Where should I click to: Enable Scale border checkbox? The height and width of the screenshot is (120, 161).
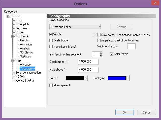pos(51,40)
